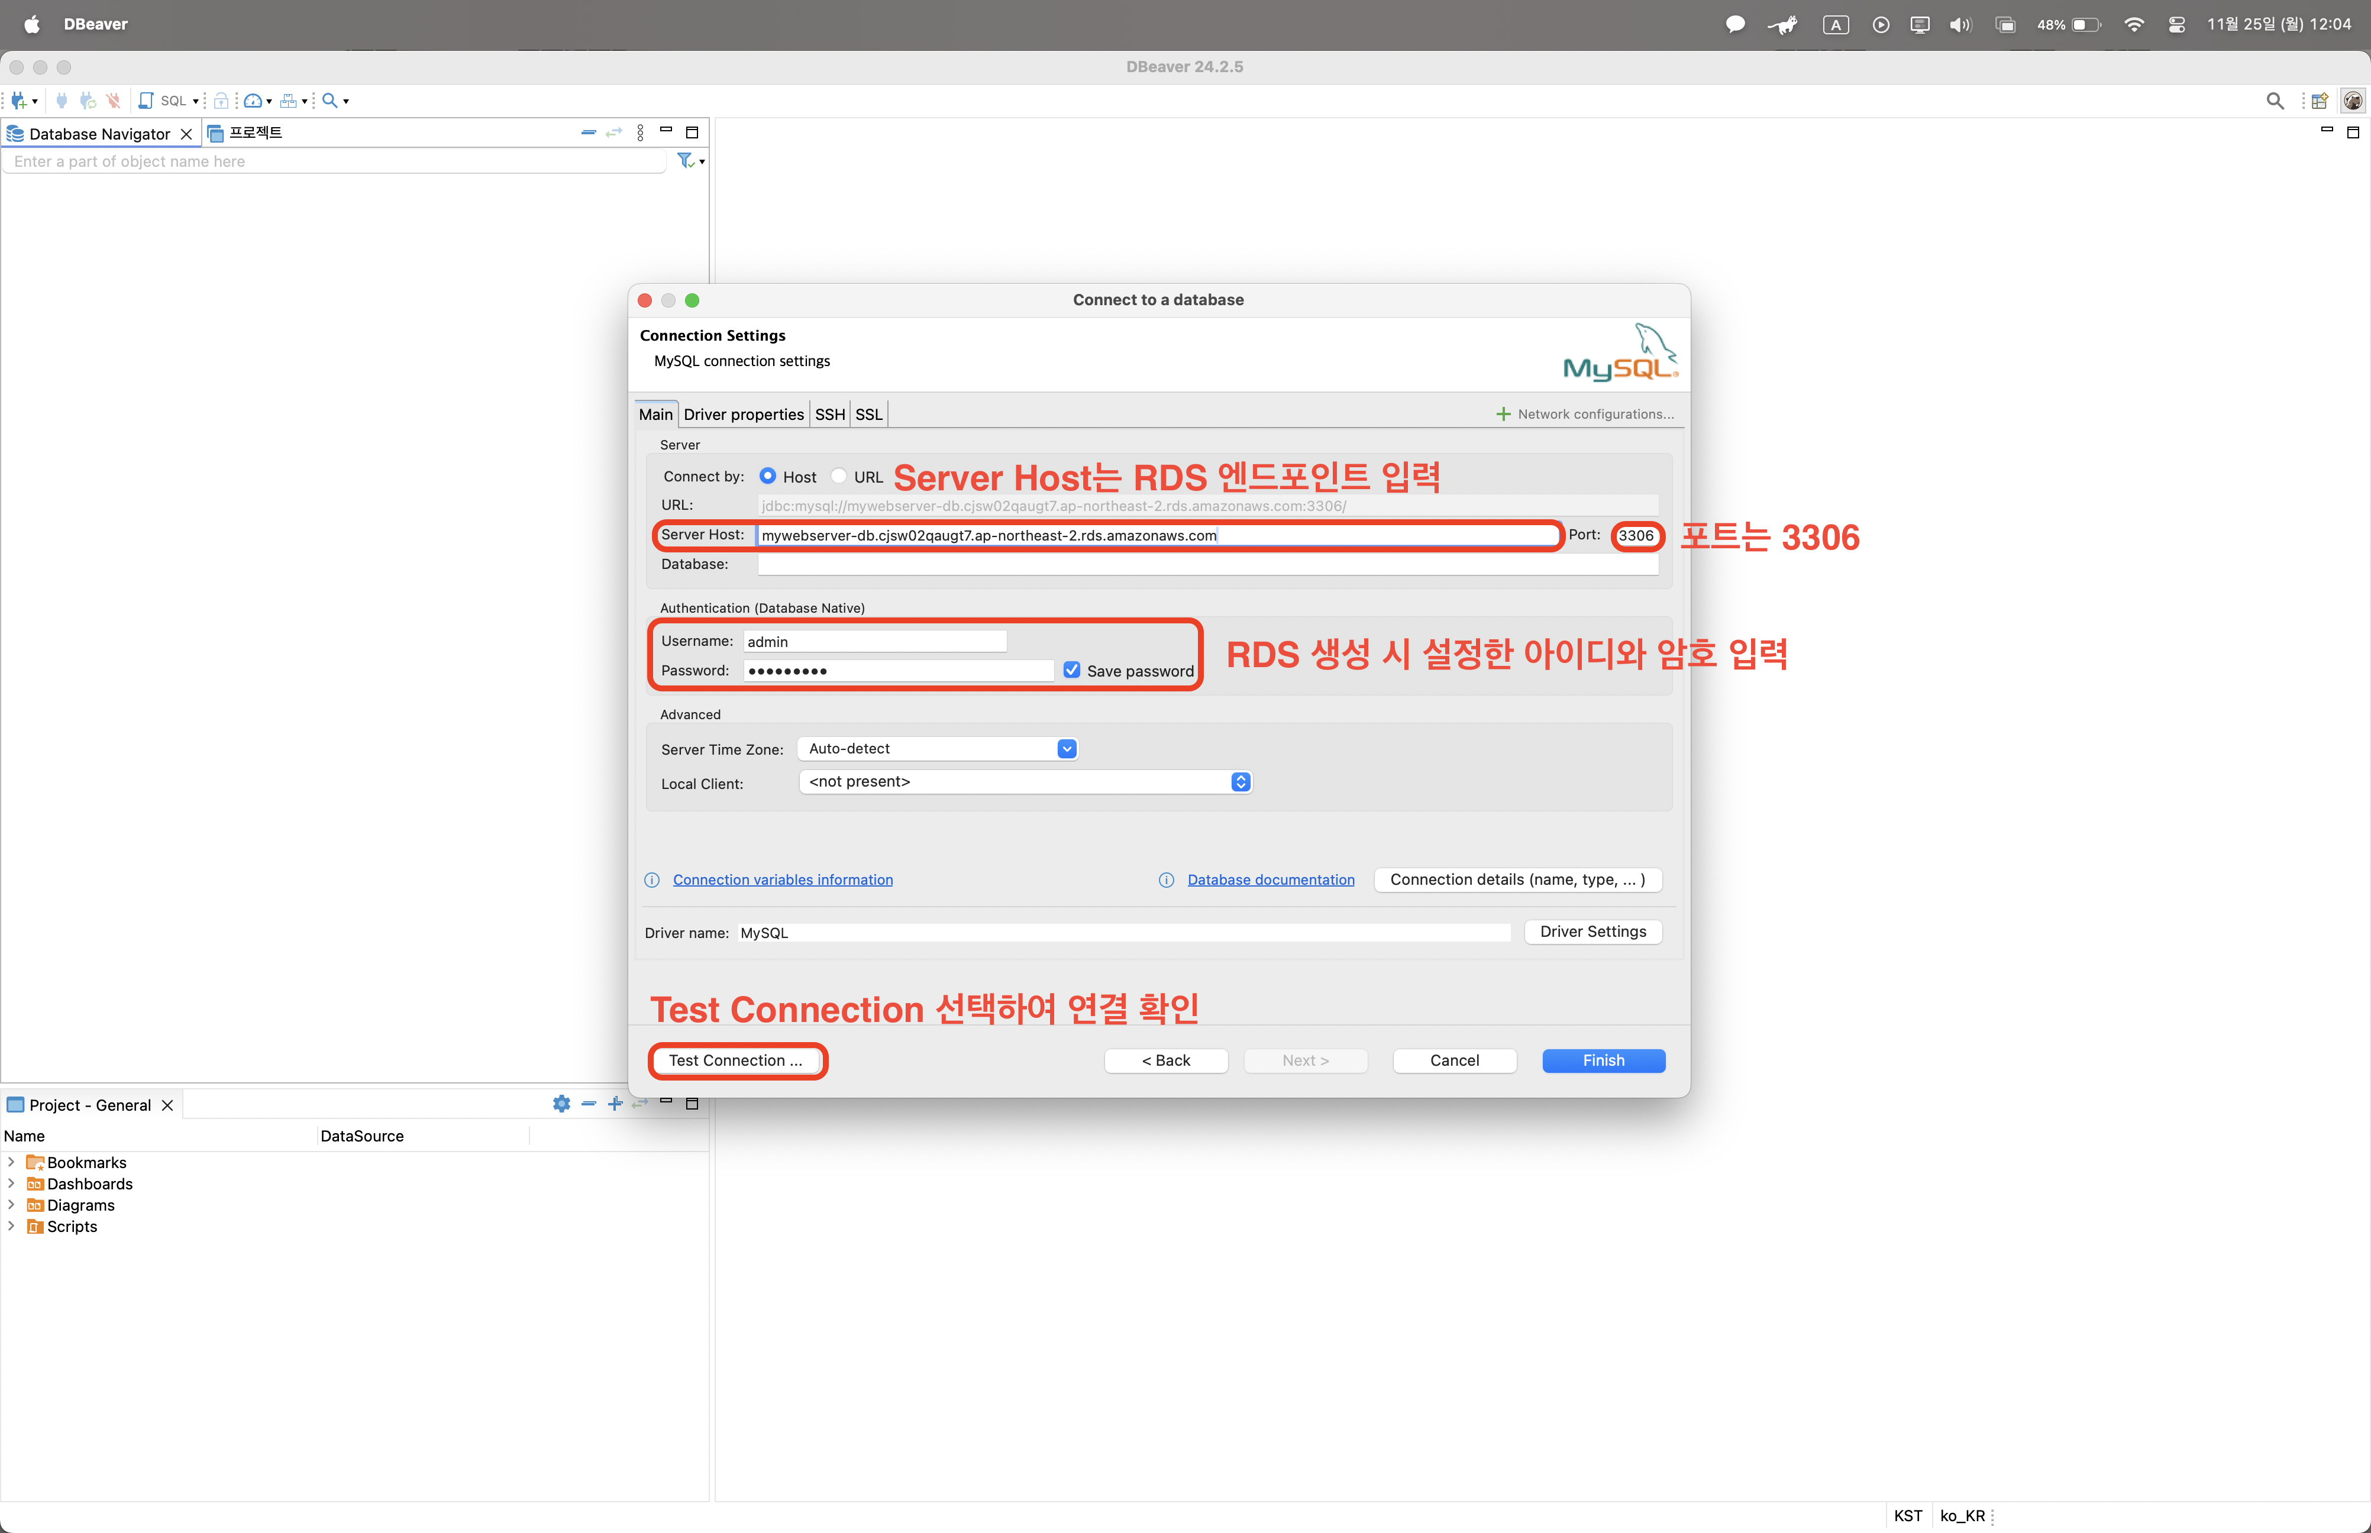Click the Database Navigator filter funnel icon
This screenshot has width=2371, height=1533.
click(685, 160)
